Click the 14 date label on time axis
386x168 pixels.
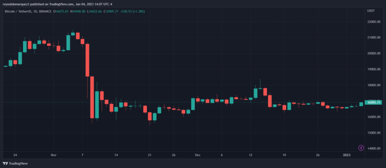[x=116, y=155]
